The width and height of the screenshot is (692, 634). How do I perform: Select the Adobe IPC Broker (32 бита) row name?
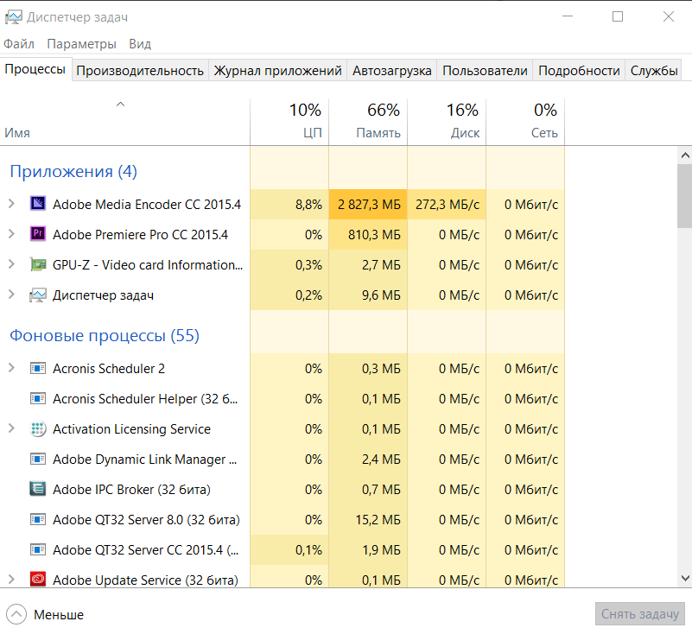tap(131, 490)
